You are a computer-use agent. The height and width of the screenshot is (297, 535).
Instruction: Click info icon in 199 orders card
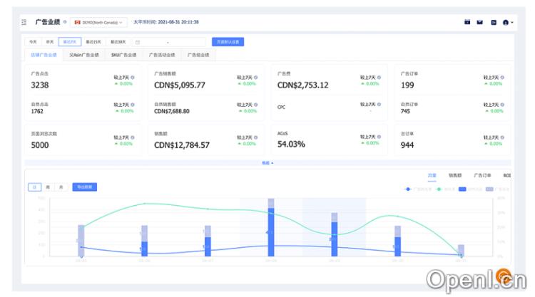click(x=502, y=78)
